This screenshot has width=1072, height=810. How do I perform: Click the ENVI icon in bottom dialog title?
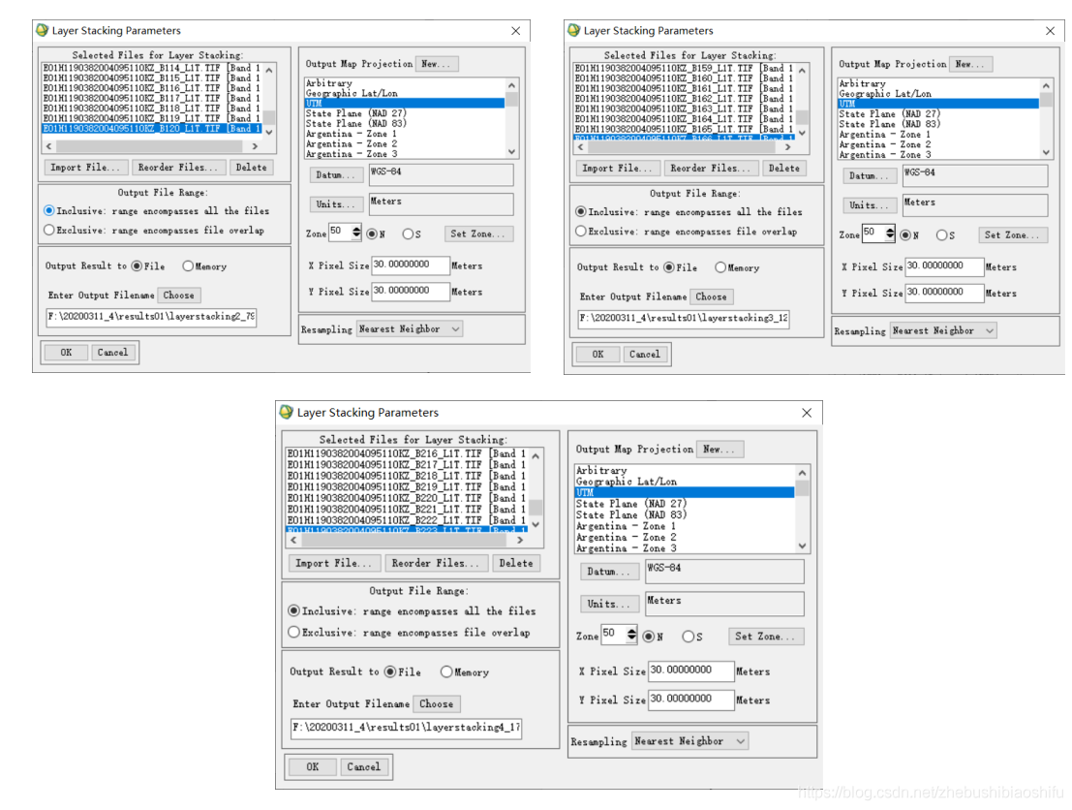click(x=287, y=412)
